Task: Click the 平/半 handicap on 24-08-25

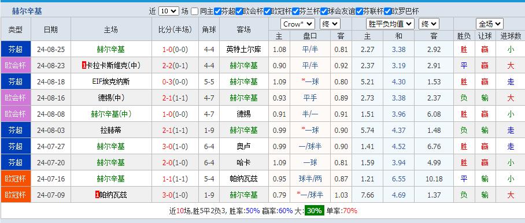Action: click(x=310, y=50)
